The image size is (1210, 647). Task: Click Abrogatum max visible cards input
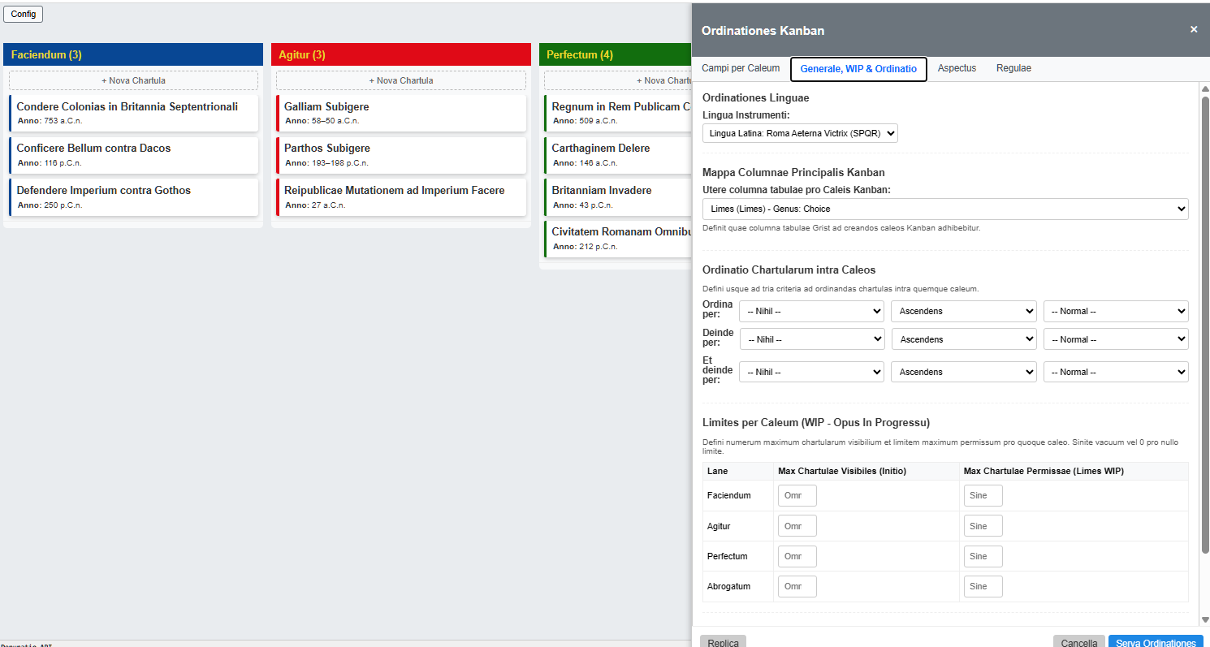pos(797,587)
